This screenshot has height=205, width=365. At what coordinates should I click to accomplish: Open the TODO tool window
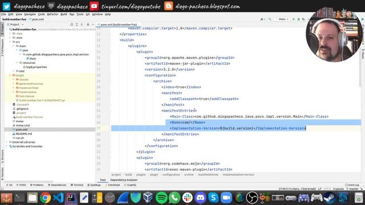(21, 185)
